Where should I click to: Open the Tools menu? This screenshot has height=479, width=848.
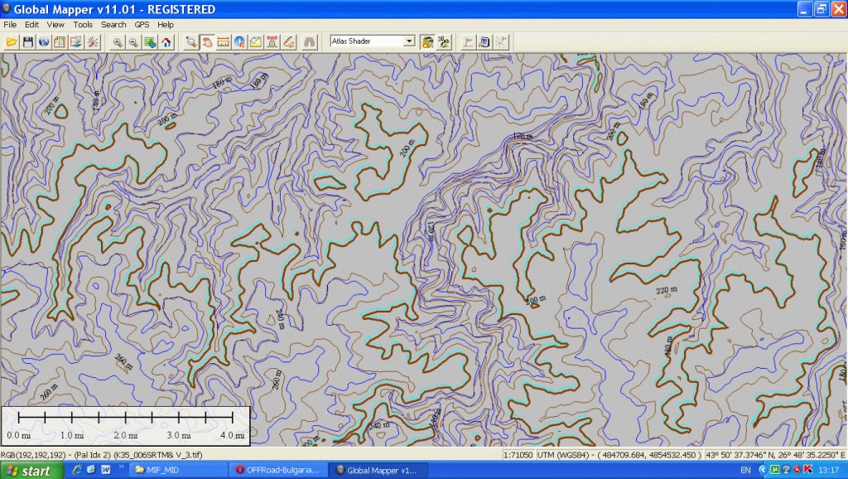[83, 25]
